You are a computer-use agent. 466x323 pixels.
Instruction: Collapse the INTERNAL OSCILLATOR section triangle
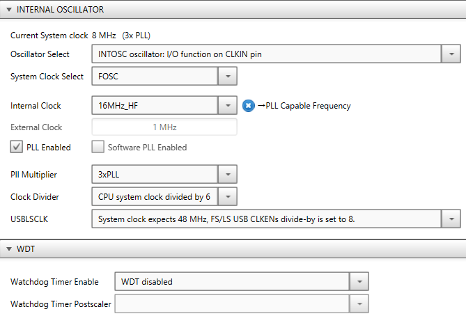9,10
